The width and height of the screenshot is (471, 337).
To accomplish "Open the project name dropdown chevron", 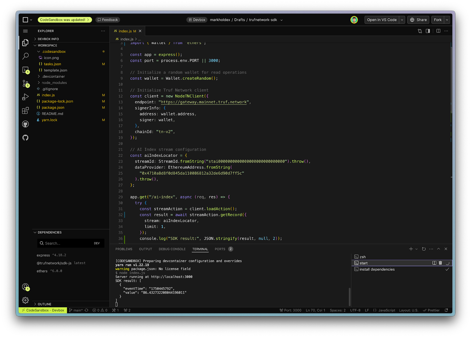I will (x=281, y=20).
